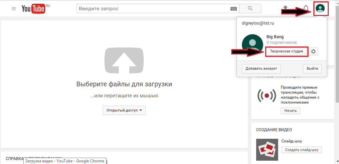The image size is (339, 164).
Task: Click Выйти to sign out
Action: [312, 69]
